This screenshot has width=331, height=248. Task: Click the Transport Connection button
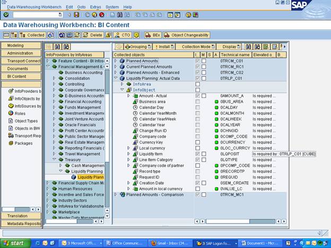(21, 61)
